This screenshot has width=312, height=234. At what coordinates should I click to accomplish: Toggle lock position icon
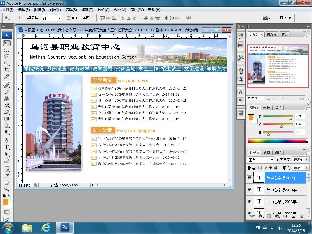coord(271,168)
